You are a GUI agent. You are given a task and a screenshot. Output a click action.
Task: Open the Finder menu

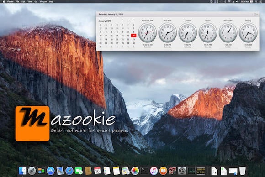coord(11,1)
